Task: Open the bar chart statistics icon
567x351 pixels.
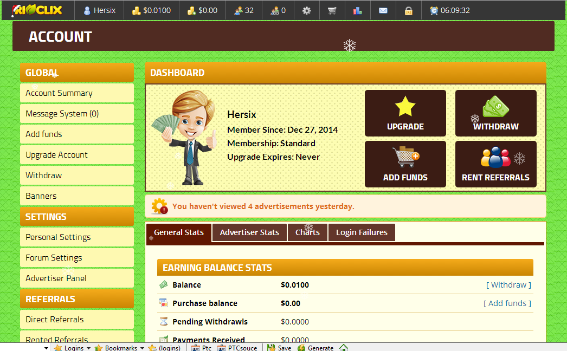Action: (x=358, y=10)
